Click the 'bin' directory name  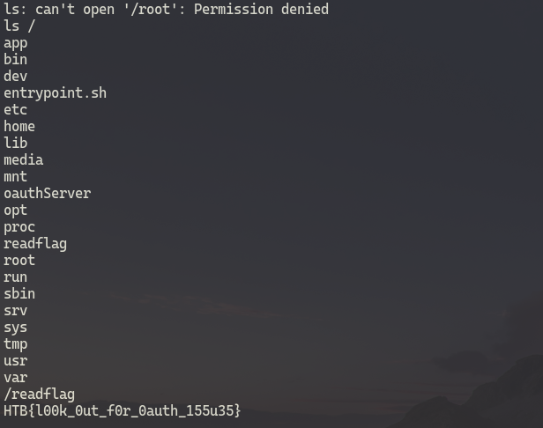[16, 60]
